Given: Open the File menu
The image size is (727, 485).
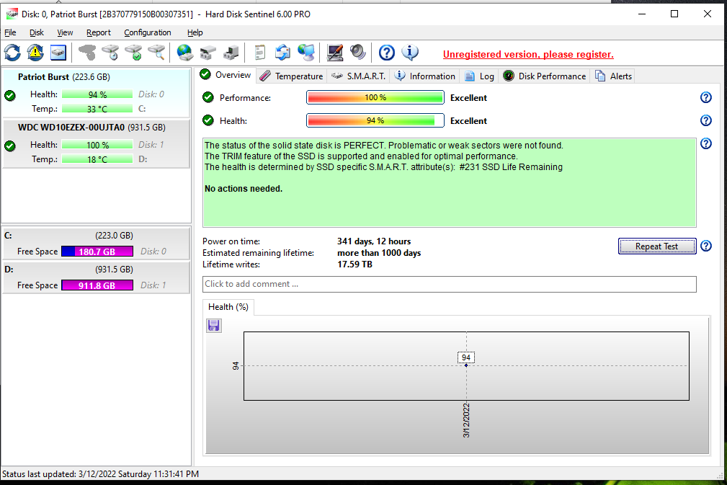Looking at the screenshot, I should click(x=10, y=32).
